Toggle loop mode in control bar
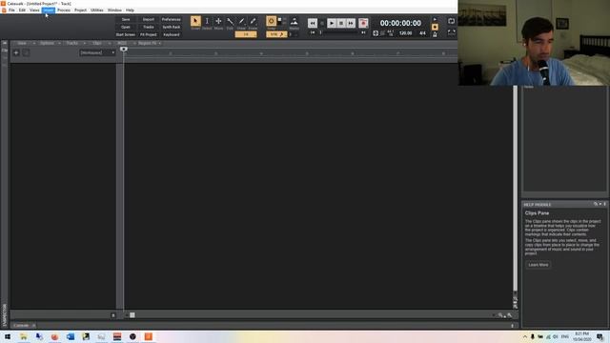610x343 pixels. click(x=451, y=21)
